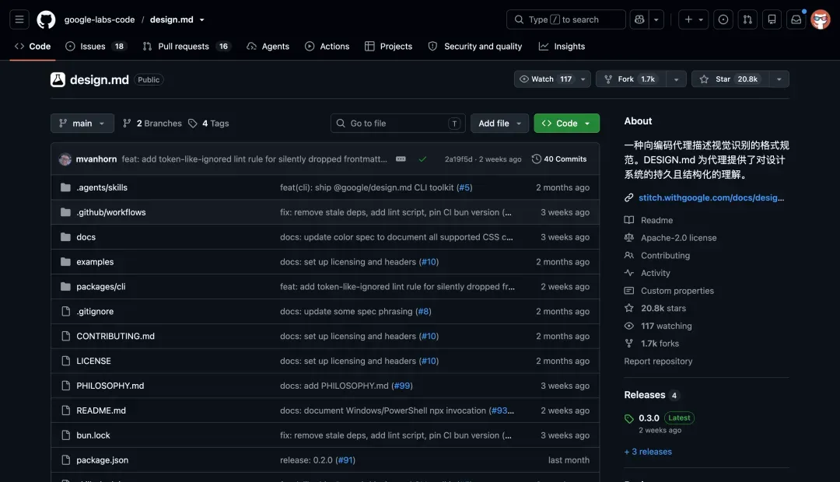Image resolution: width=840 pixels, height=482 pixels.
Task: View the green check commit status
Action: click(422, 159)
